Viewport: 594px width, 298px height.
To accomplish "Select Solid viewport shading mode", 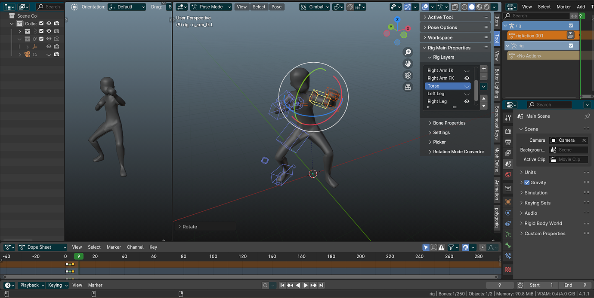I will (x=472, y=7).
